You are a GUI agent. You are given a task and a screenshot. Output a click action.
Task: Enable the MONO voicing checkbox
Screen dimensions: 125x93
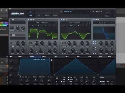[x=100, y=81]
